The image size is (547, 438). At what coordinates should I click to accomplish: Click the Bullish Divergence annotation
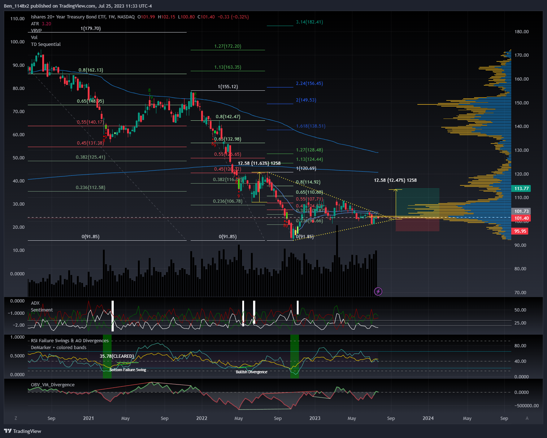click(252, 372)
